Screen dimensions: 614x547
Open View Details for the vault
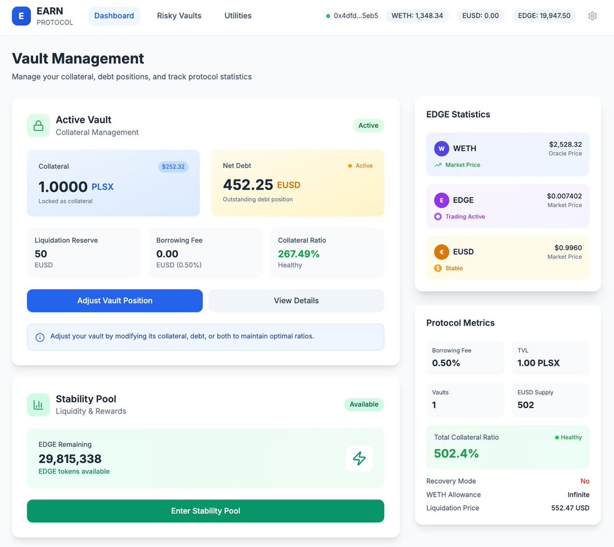[x=296, y=301]
